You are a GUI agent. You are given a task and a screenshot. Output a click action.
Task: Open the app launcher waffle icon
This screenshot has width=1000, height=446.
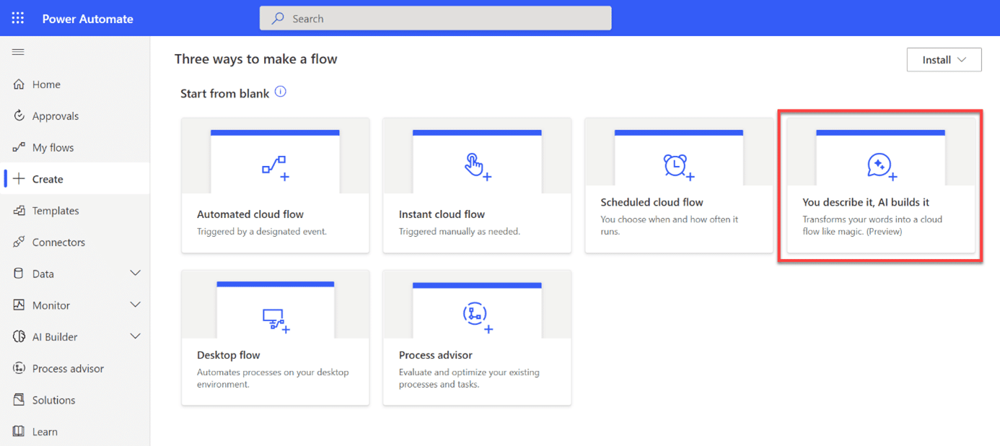click(x=18, y=18)
